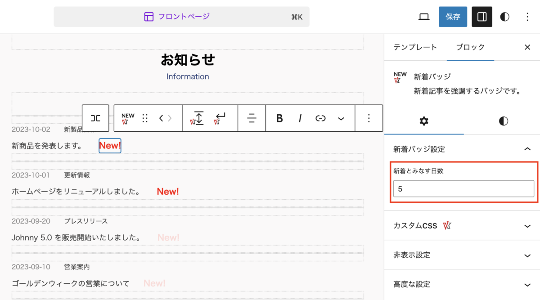Image resolution: width=540 pixels, height=300 pixels.
Task: Expand the カスタムCSS section
Action: coord(527,226)
